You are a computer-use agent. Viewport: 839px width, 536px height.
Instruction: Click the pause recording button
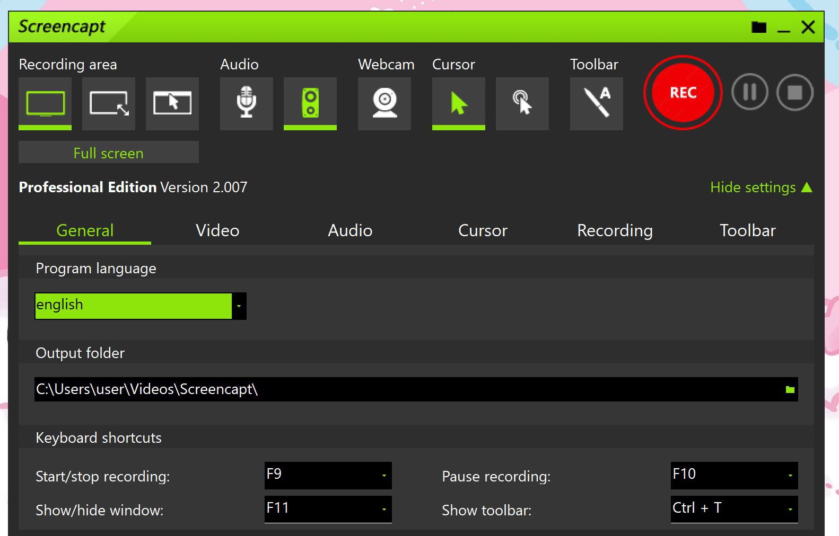(749, 92)
